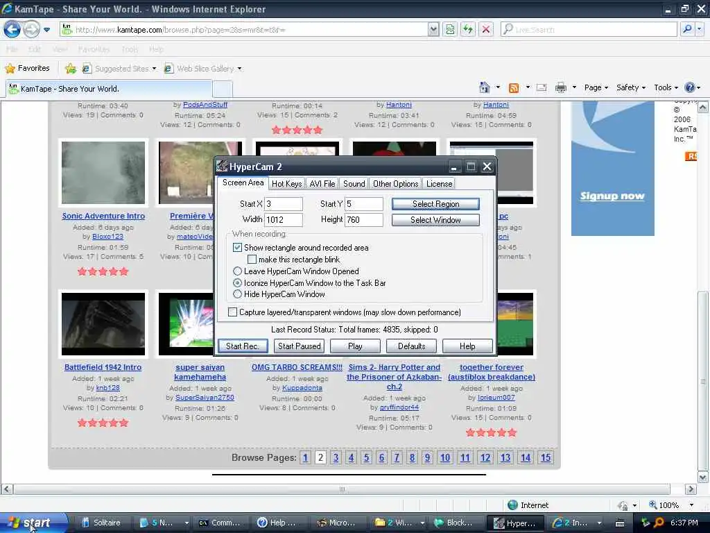Select Iconize HyperCam Window to Task Bar

pos(237,283)
